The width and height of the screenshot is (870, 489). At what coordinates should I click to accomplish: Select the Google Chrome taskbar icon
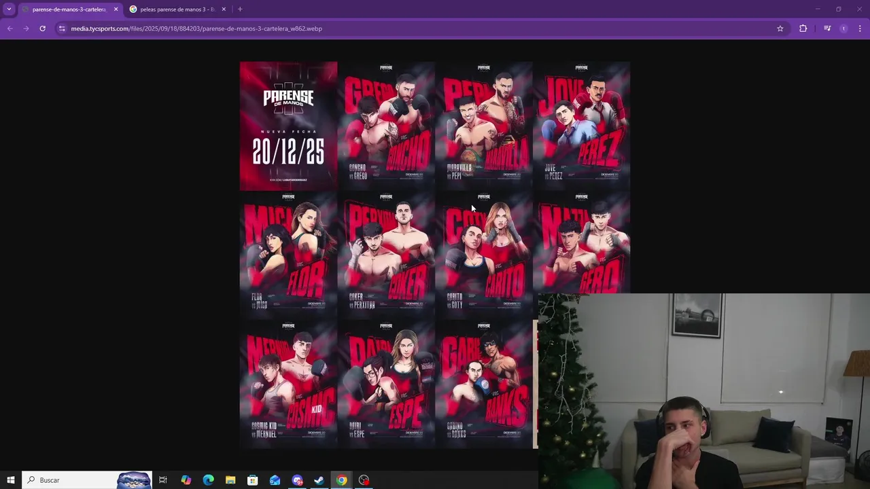click(341, 480)
